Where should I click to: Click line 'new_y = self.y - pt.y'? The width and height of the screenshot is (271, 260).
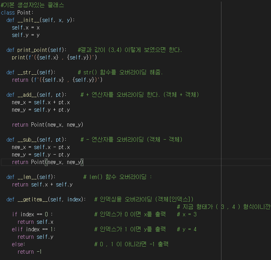coord(41,155)
